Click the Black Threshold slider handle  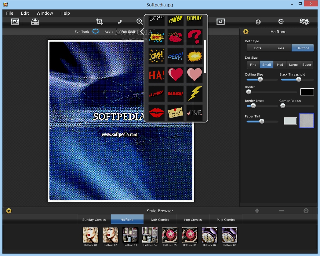[x=299, y=79]
